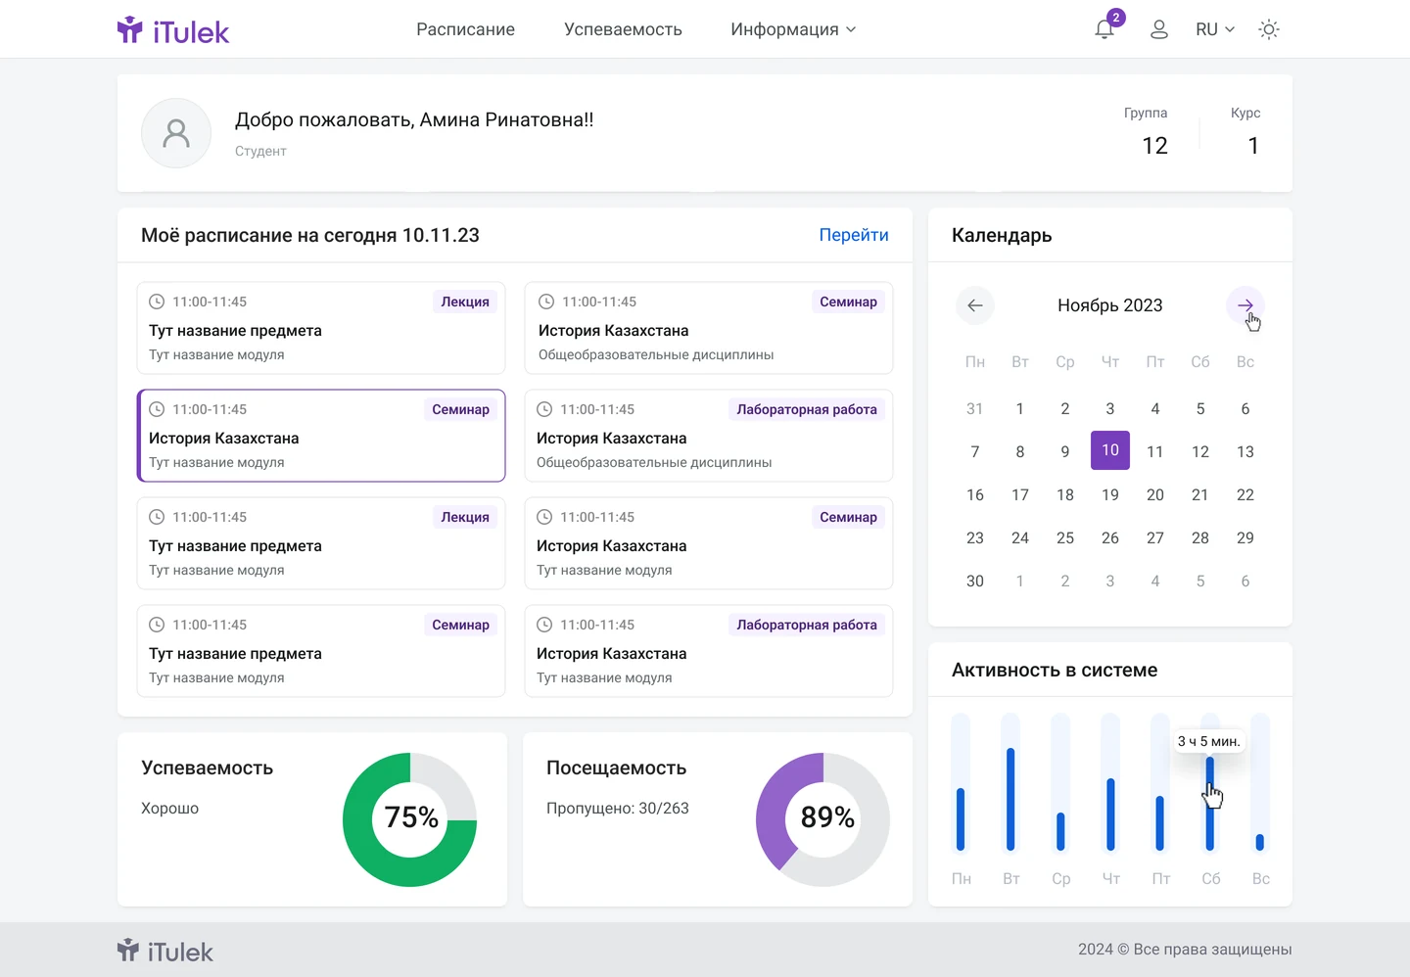Click footer copyright text
Screen dimensions: 1410x977
[1185, 950]
